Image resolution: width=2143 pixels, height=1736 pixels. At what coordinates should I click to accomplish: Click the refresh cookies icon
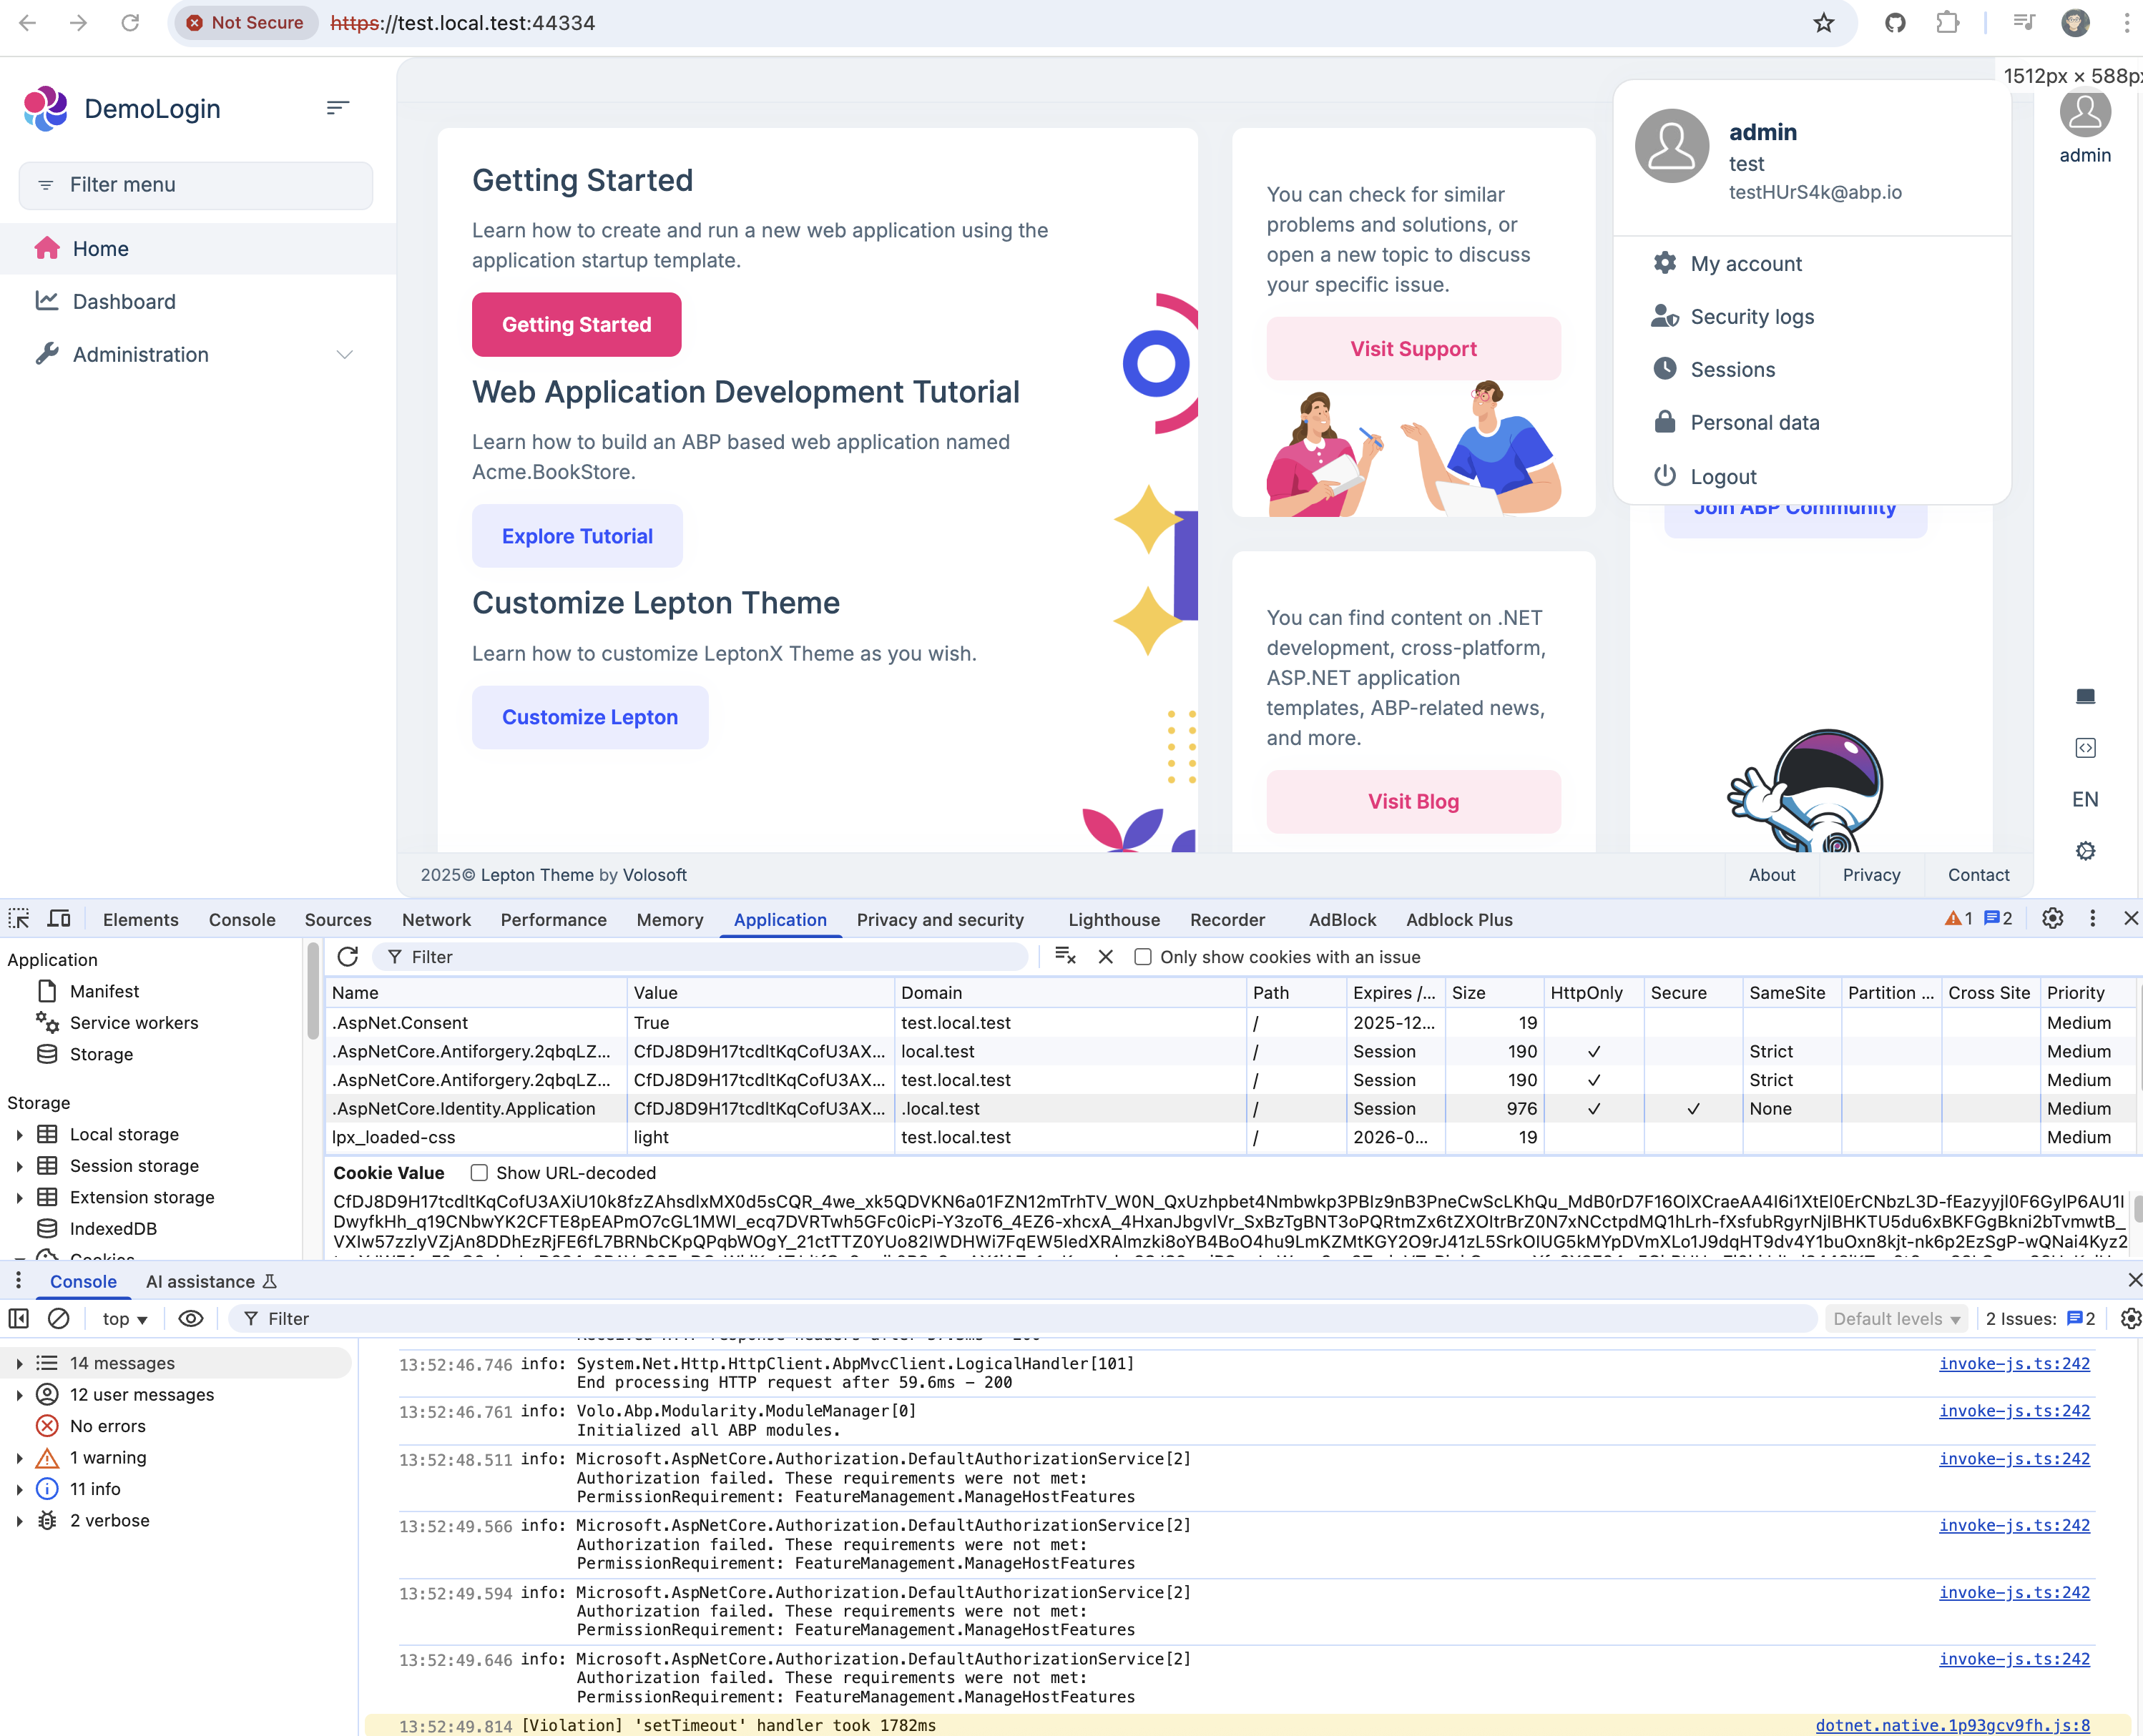point(347,957)
